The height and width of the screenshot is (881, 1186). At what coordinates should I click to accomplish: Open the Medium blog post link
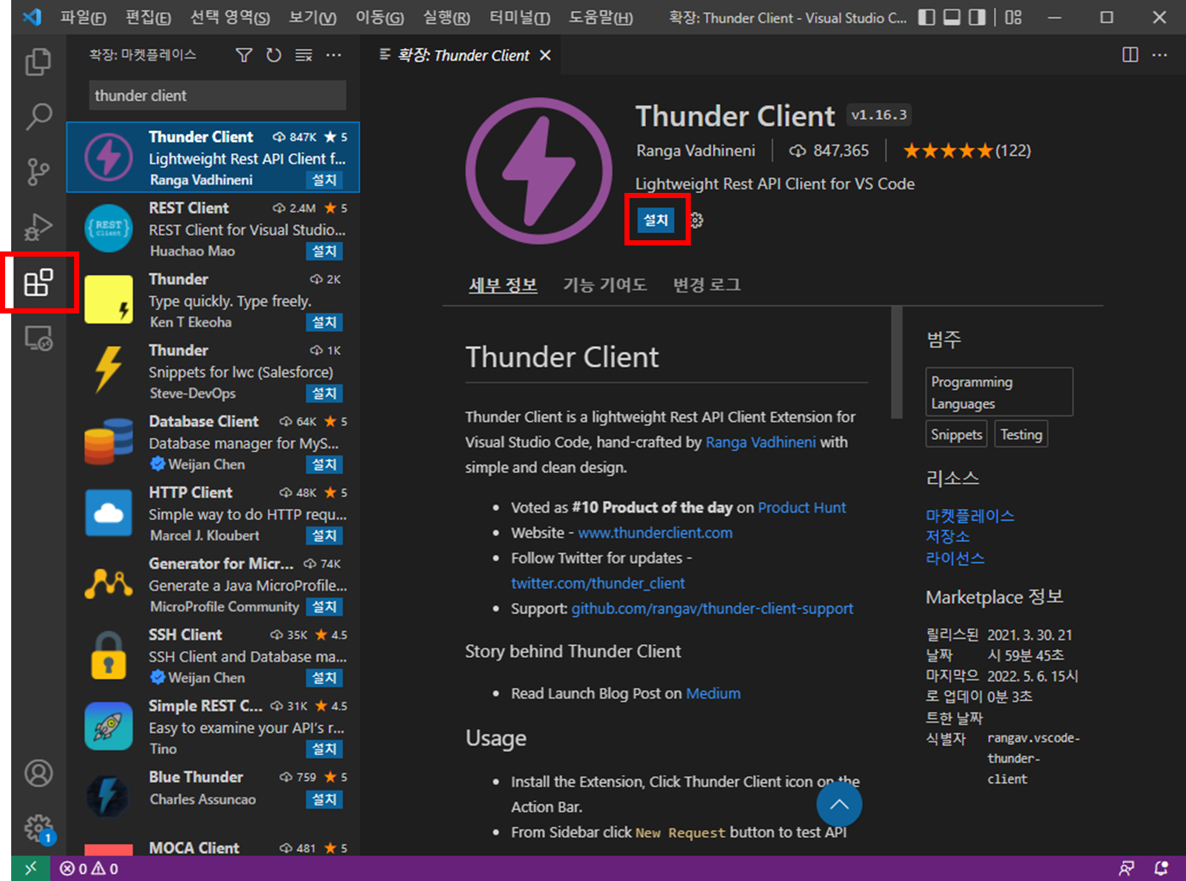coord(713,694)
